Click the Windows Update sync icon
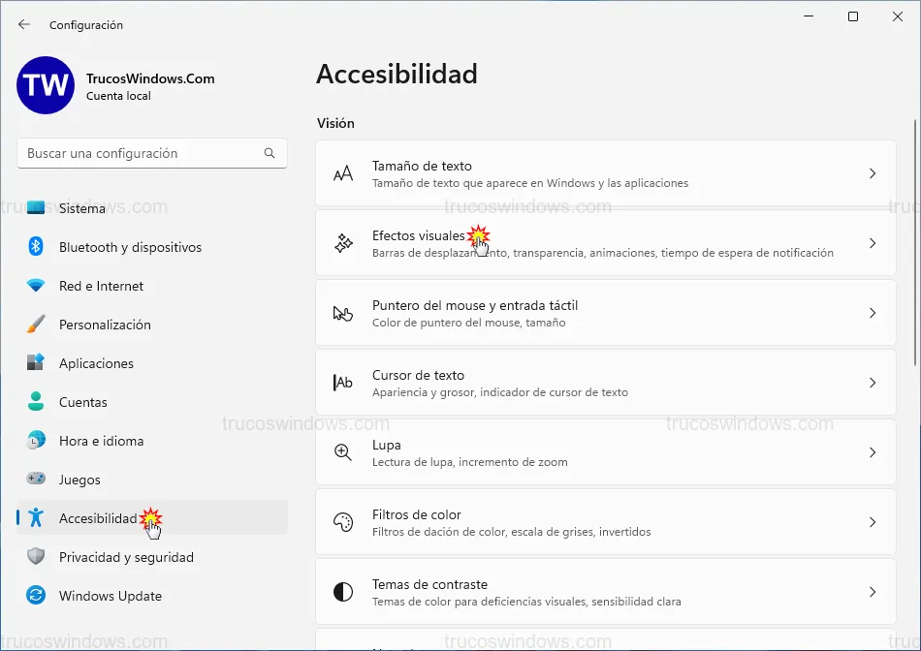The width and height of the screenshot is (921, 651). click(x=36, y=596)
